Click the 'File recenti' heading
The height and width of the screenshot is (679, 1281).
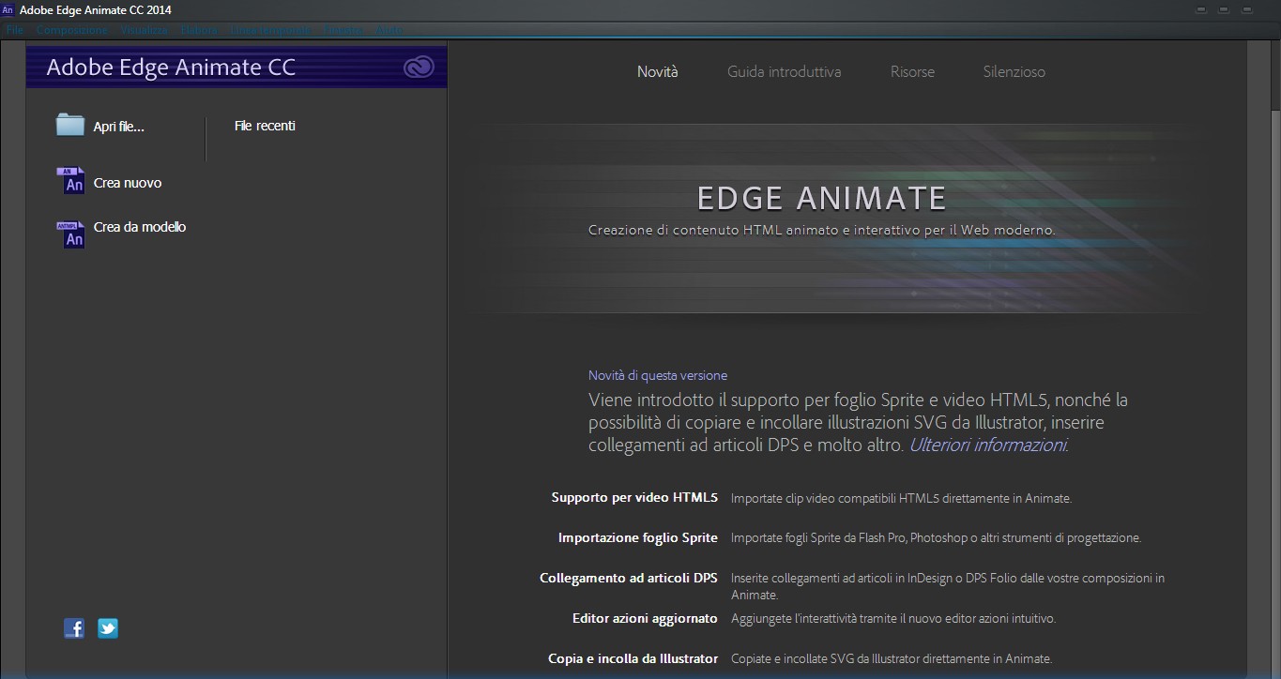click(265, 126)
